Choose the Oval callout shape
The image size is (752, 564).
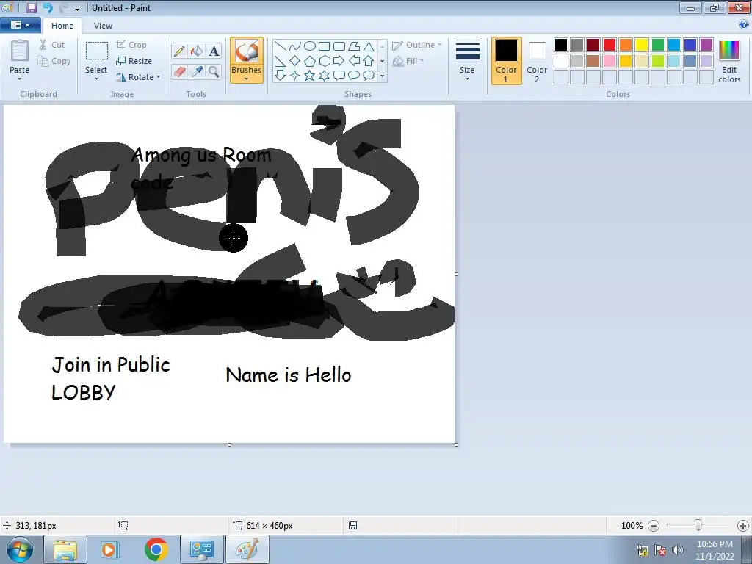pyautogui.click(x=355, y=76)
